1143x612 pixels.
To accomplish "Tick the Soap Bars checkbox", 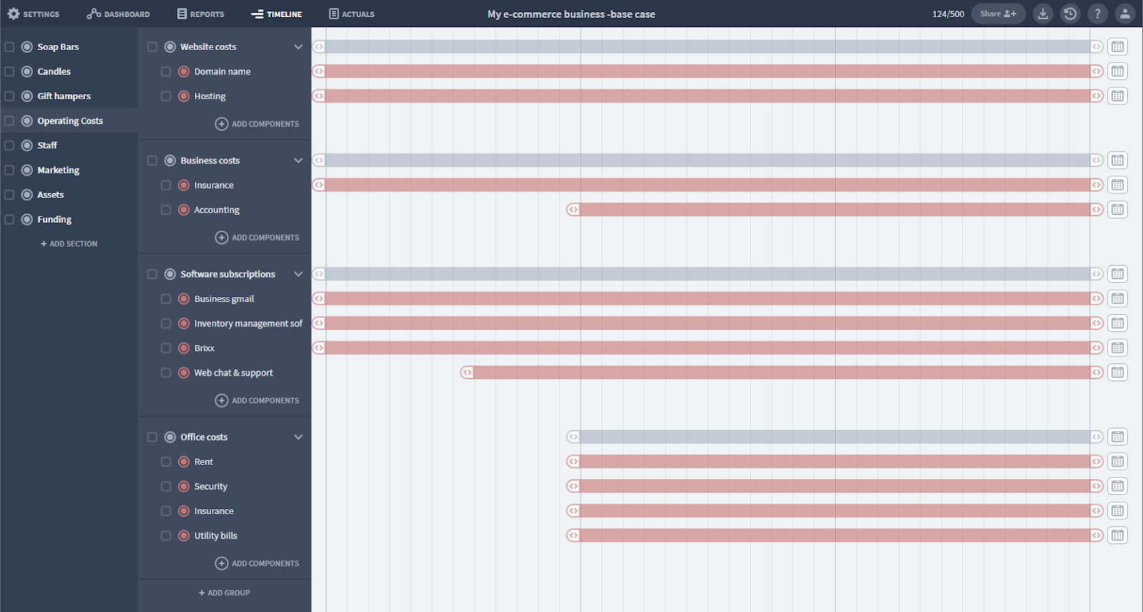I will tap(9, 46).
